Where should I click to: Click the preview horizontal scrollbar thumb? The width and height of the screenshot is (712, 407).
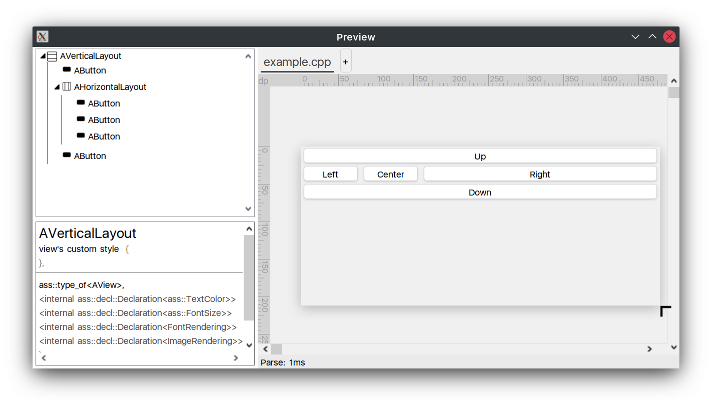[277, 349]
